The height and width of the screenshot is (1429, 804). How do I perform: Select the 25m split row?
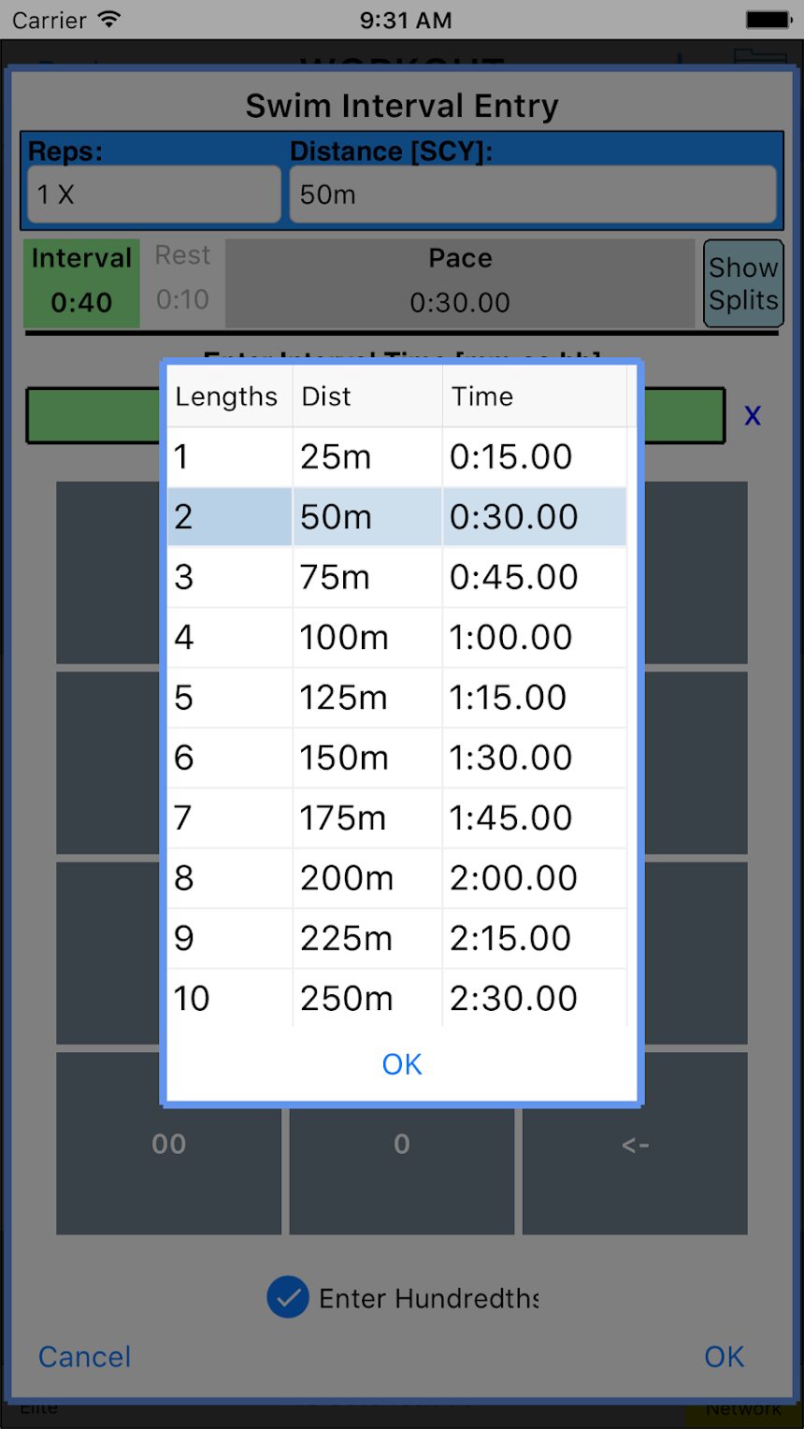pos(397,457)
